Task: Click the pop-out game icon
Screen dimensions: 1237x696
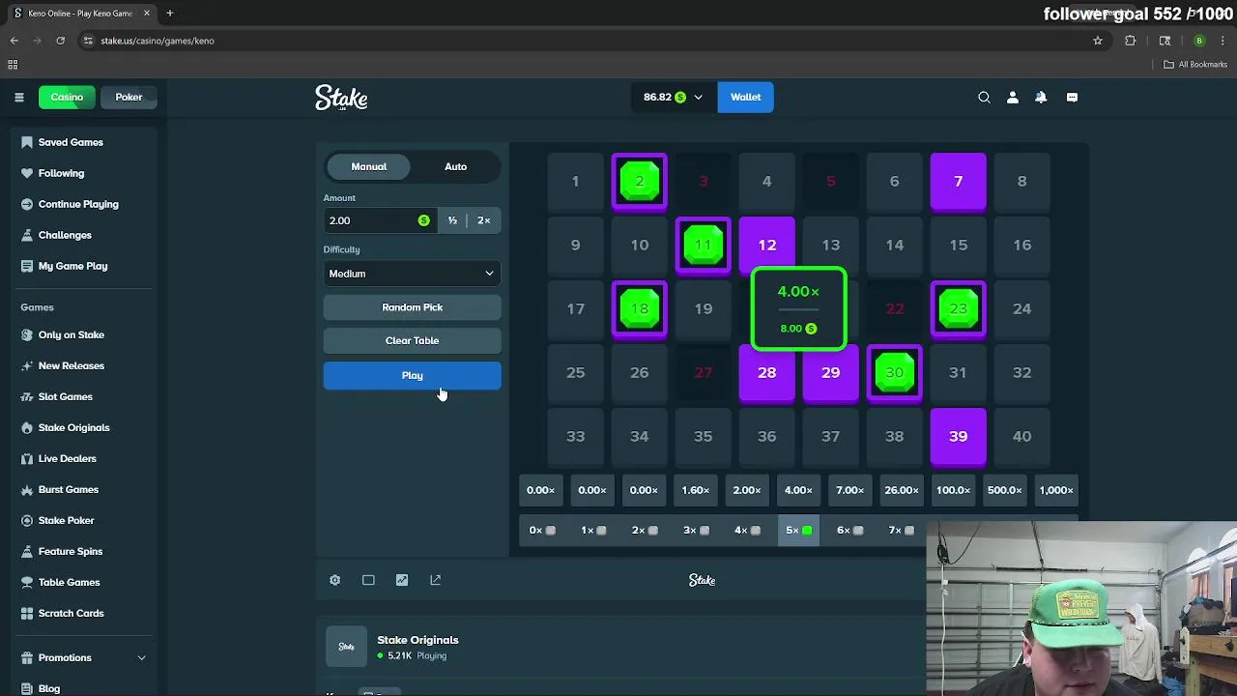Action: point(435,580)
